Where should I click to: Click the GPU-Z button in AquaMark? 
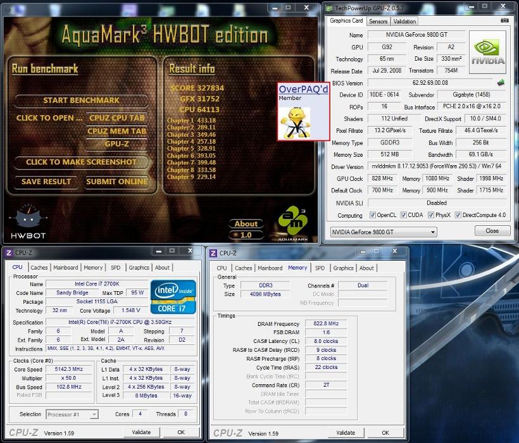[117, 144]
